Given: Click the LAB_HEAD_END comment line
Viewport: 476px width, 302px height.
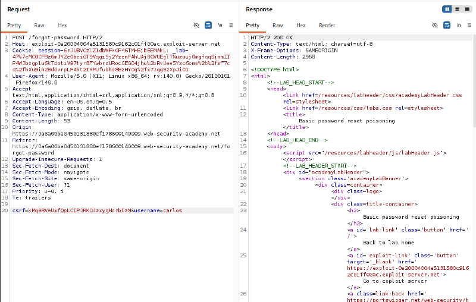Looking at the screenshot, I should pos(297,140).
